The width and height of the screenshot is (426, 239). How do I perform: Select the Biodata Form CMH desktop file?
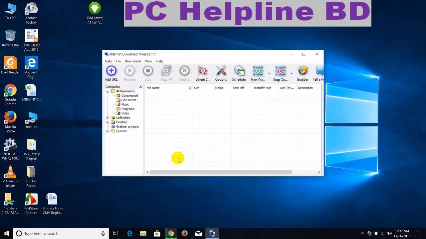click(52, 204)
